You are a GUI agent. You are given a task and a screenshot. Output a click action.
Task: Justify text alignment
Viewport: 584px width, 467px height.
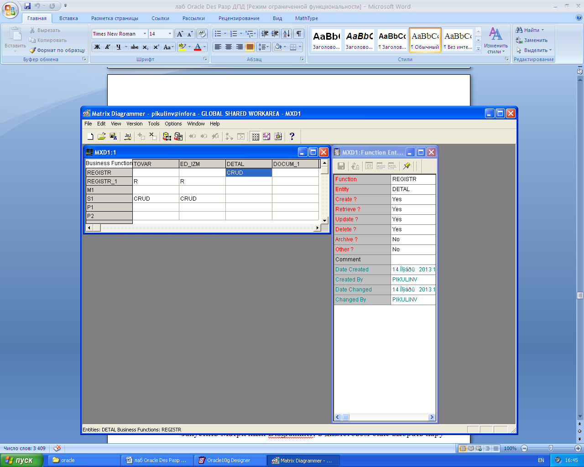(250, 47)
